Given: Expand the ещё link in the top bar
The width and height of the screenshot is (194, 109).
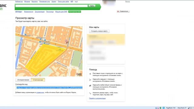Looking at the screenshot, I should point(76,2).
